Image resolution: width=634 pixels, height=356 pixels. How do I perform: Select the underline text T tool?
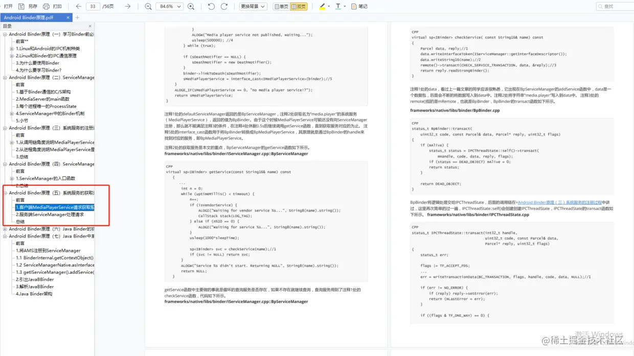coord(338,7)
